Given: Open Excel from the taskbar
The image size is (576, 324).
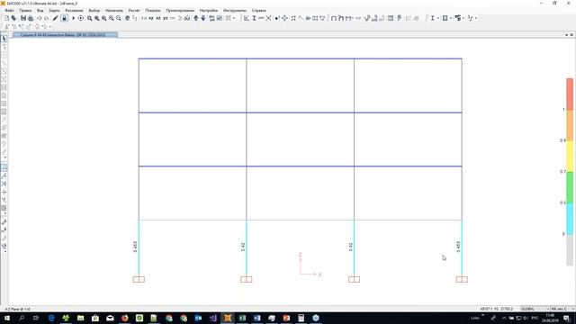Looking at the screenshot, I should click(242, 318).
